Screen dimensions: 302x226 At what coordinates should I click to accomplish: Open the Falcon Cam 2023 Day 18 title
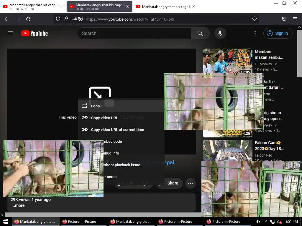pos(269,146)
